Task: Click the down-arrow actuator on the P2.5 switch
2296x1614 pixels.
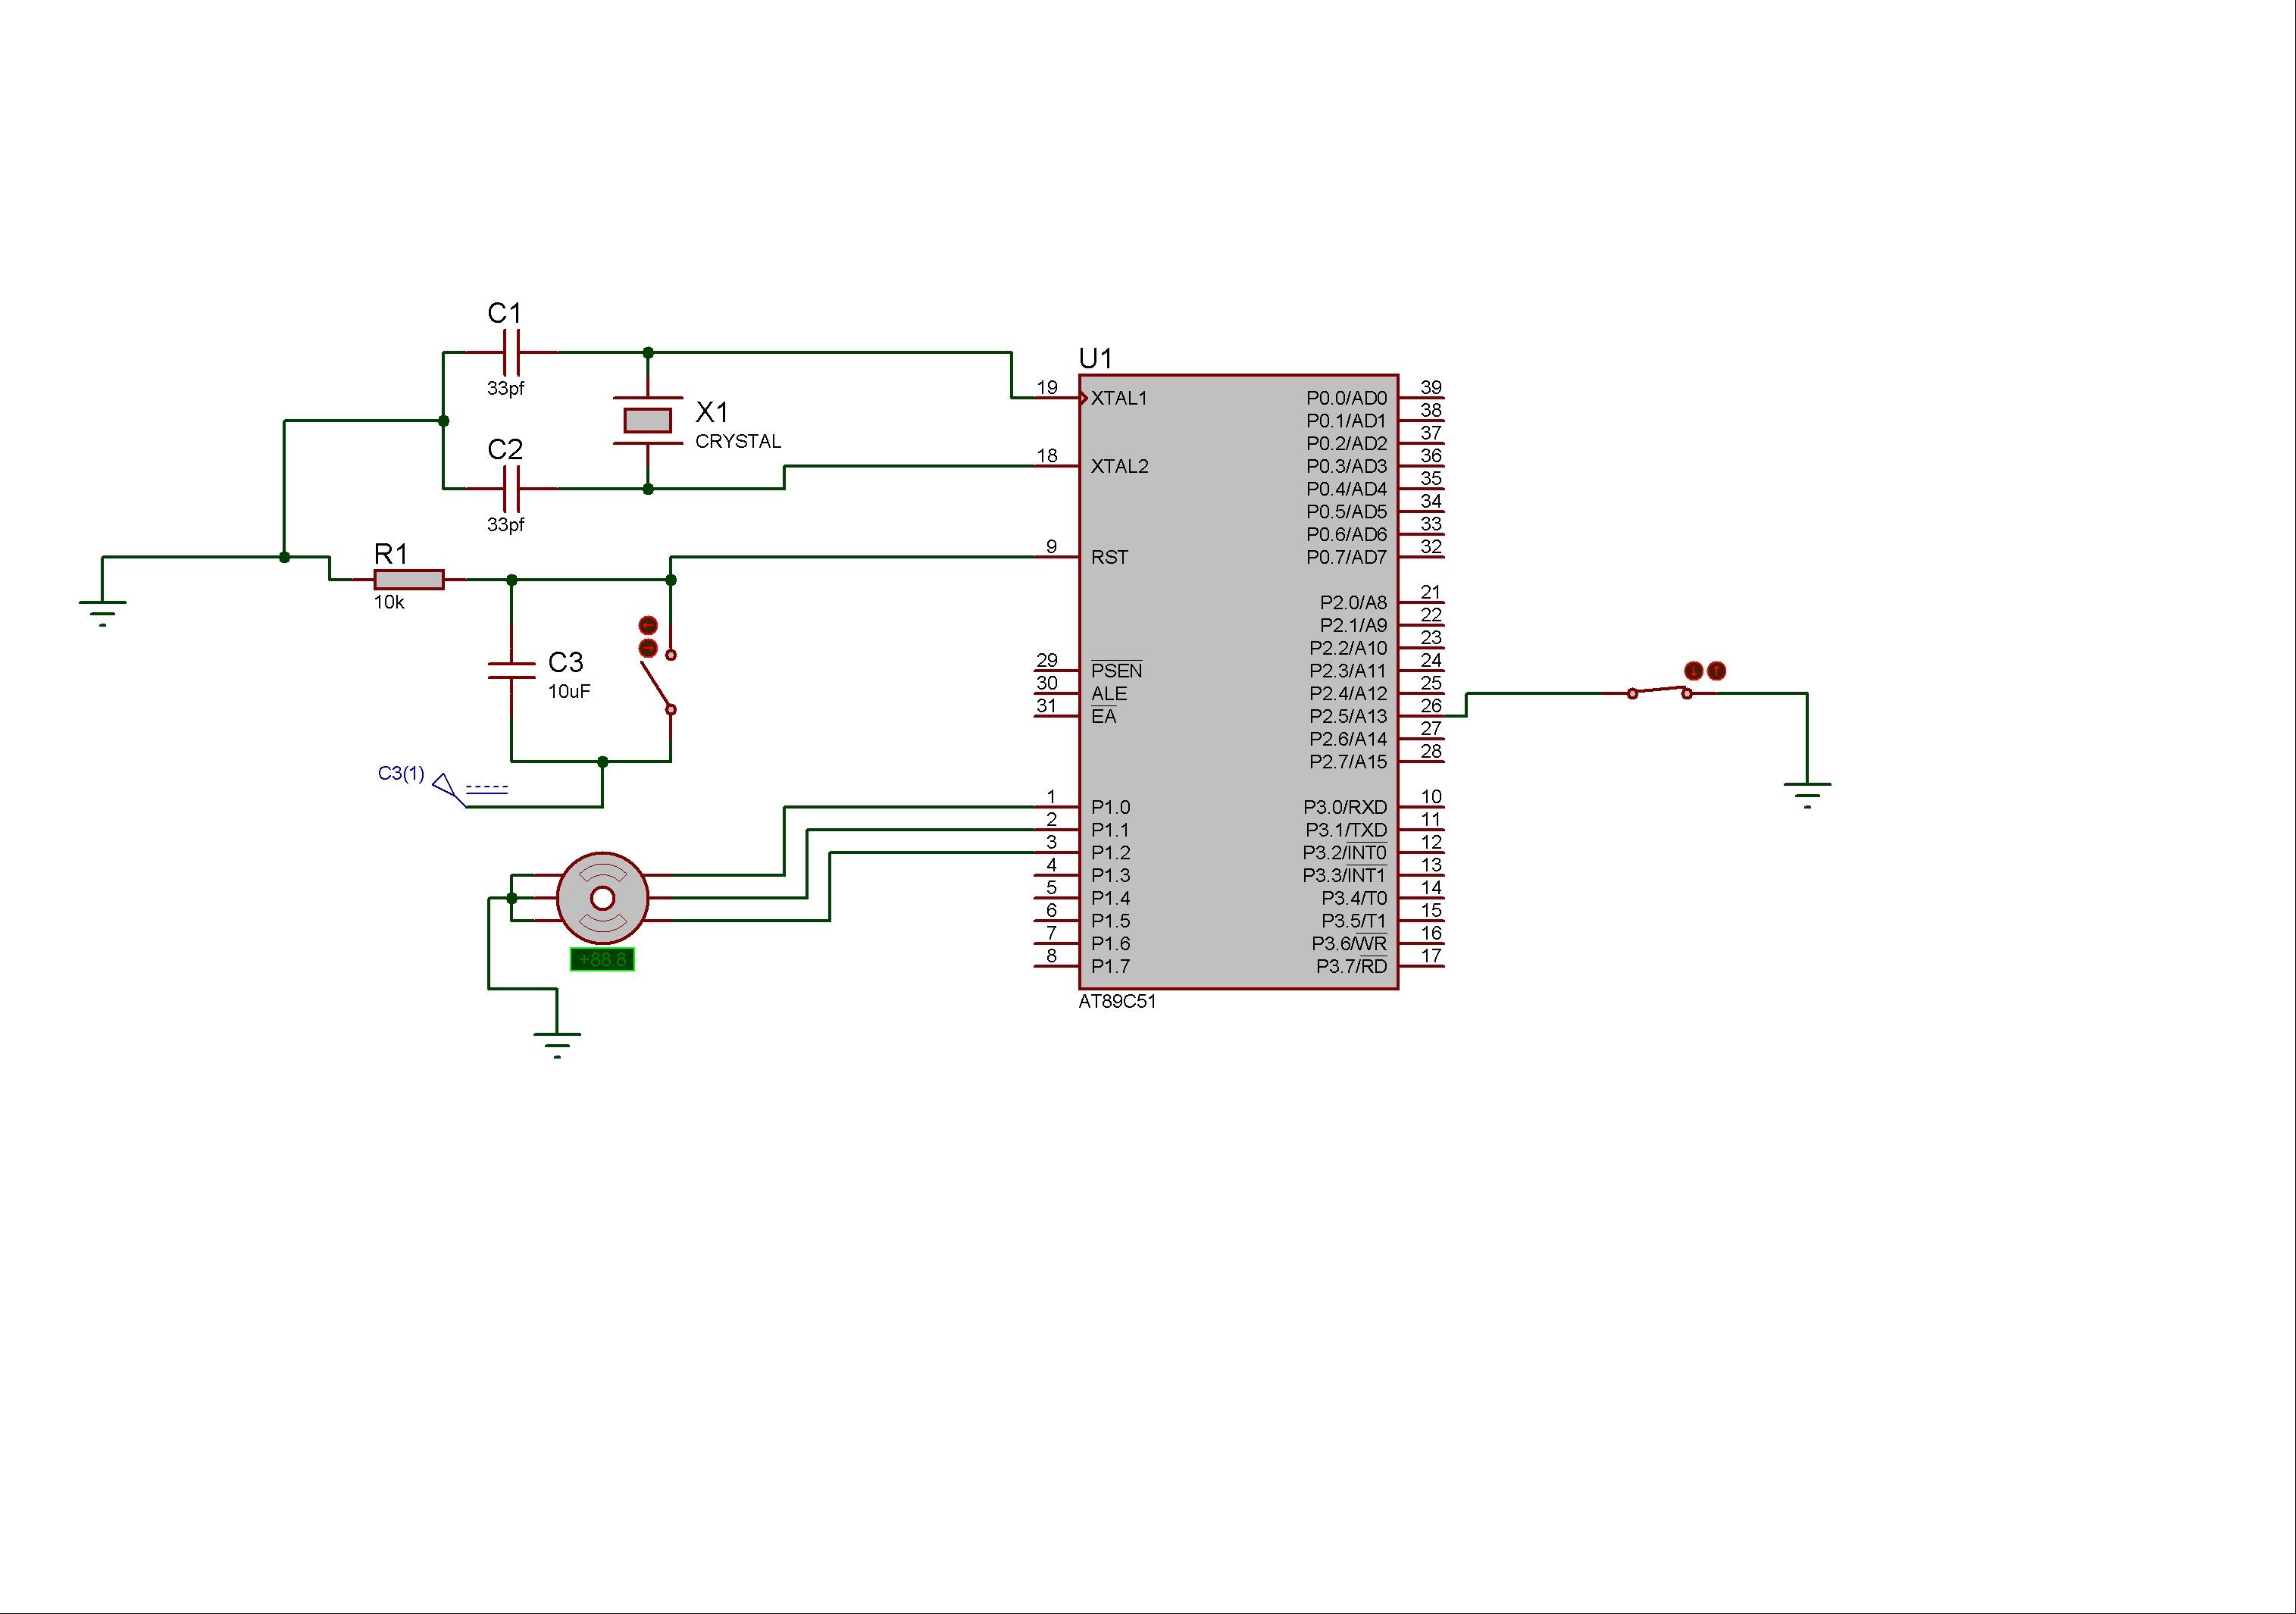Action: tap(1693, 671)
